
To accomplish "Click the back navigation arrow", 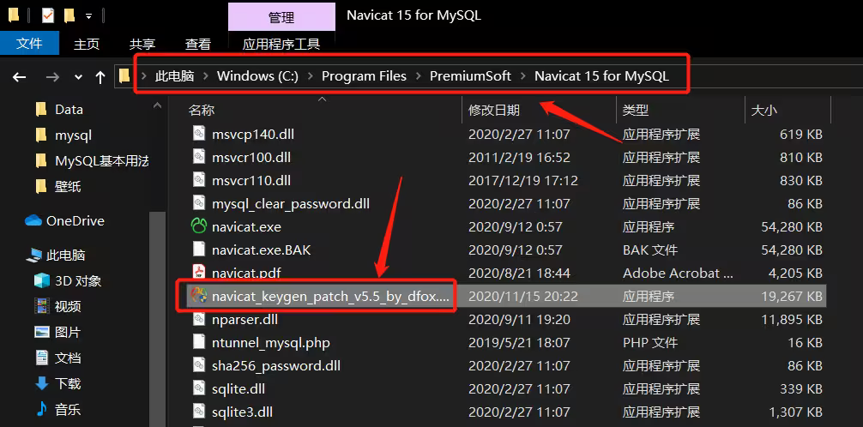I will [x=19, y=77].
